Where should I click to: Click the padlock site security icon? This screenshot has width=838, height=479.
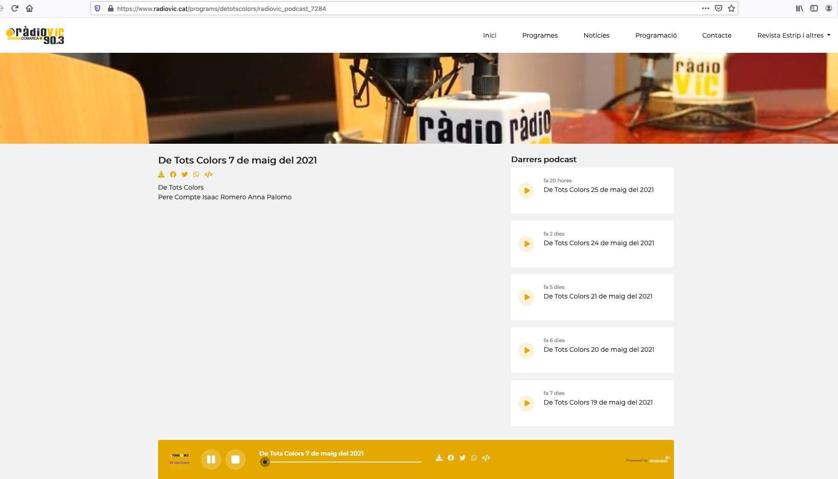click(110, 8)
